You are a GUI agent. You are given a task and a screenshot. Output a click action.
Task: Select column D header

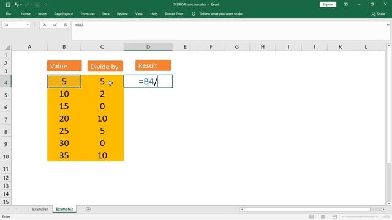coord(148,47)
